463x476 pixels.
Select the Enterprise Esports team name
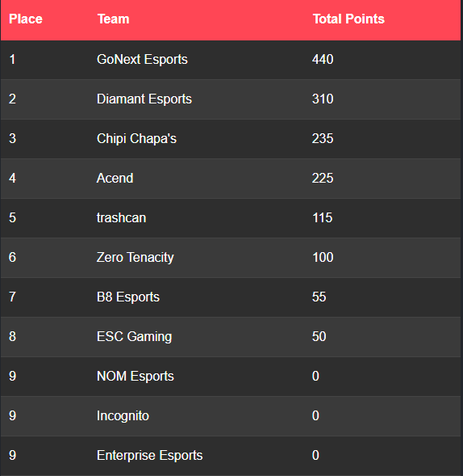point(150,456)
